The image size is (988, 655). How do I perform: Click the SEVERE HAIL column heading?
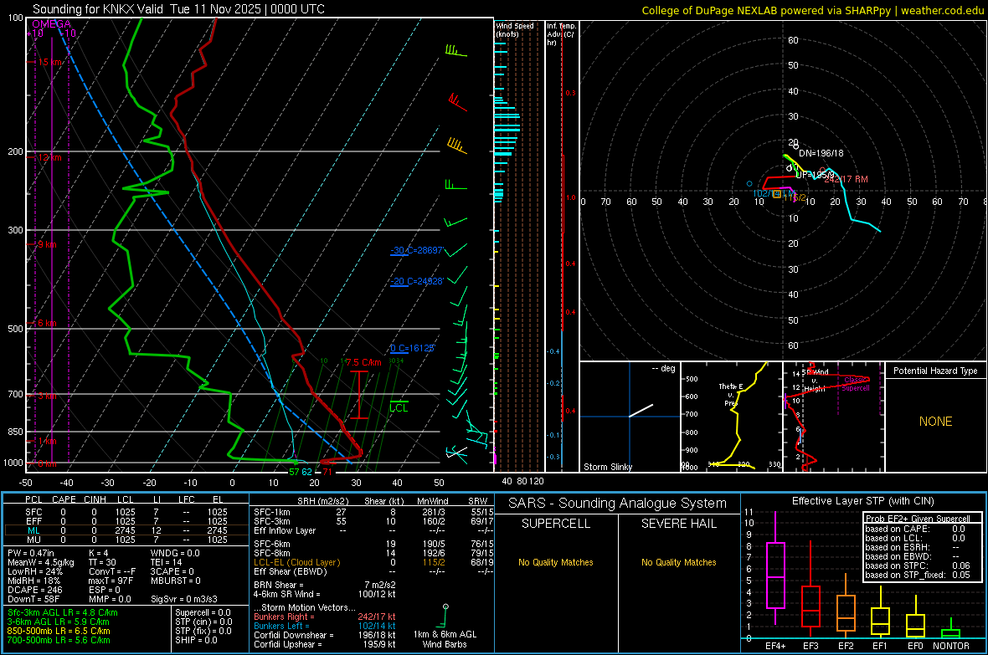(678, 524)
